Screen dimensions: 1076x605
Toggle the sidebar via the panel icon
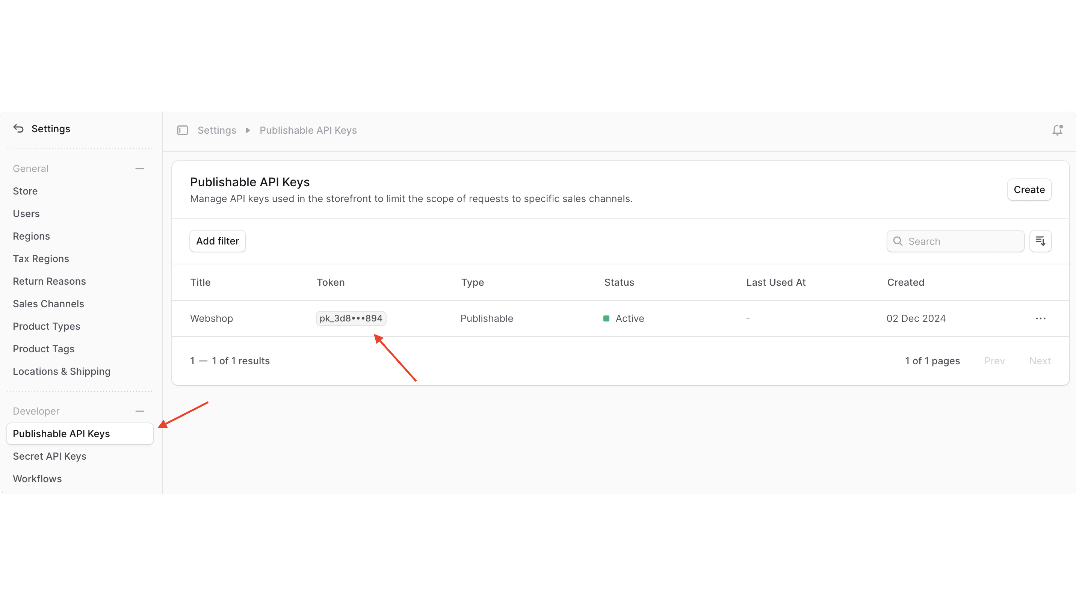click(183, 130)
